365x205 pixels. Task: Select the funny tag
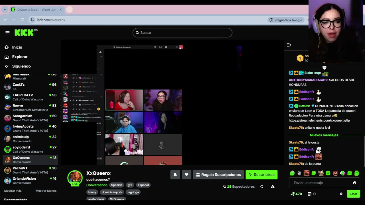click(92, 192)
